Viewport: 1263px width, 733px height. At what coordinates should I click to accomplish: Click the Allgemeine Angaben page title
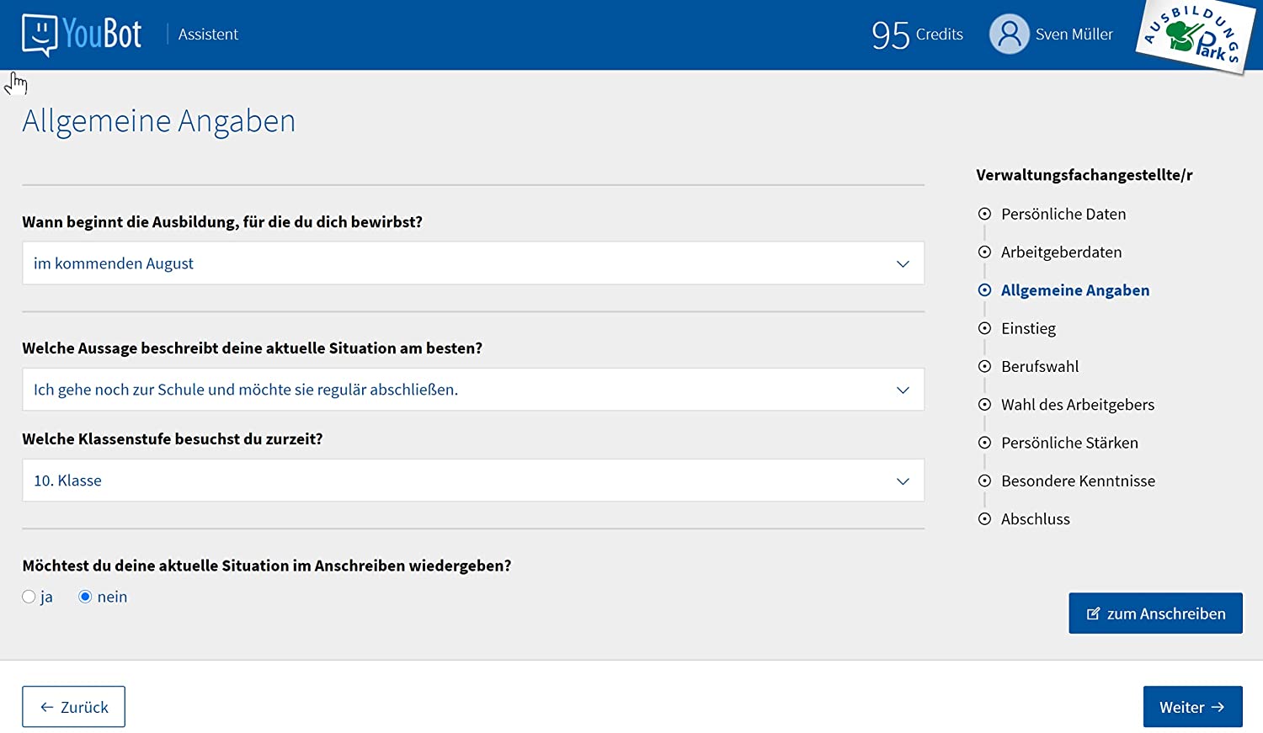click(x=159, y=121)
